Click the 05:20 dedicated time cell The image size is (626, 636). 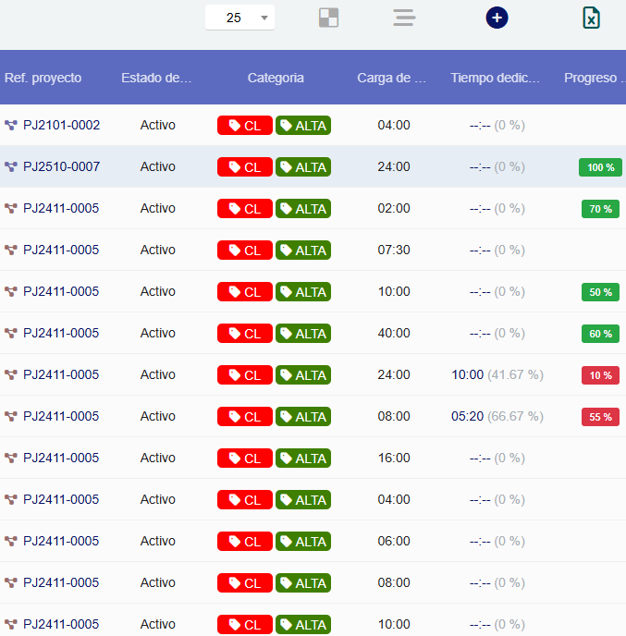(x=468, y=416)
